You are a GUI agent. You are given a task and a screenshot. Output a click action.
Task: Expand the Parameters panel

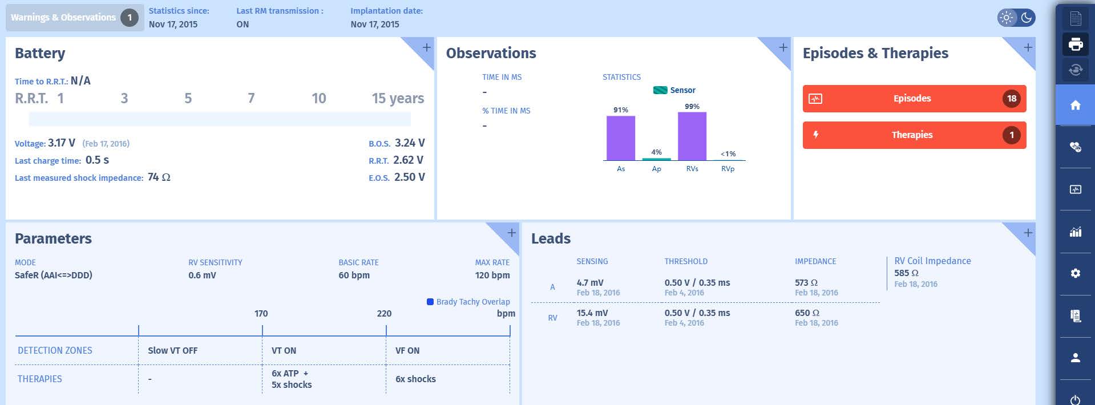pos(511,233)
